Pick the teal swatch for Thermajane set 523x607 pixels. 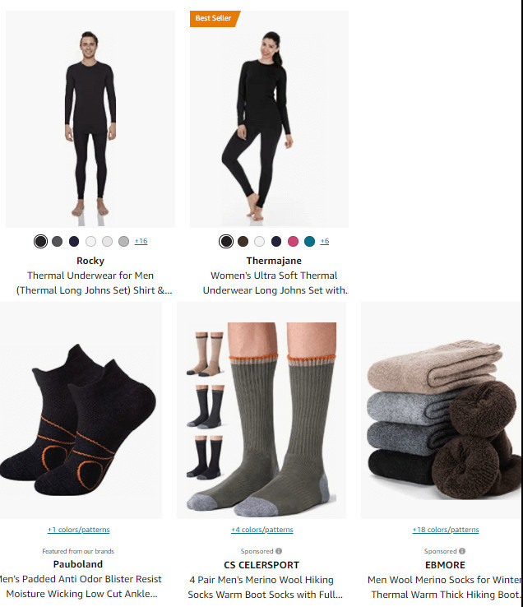coord(310,241)
